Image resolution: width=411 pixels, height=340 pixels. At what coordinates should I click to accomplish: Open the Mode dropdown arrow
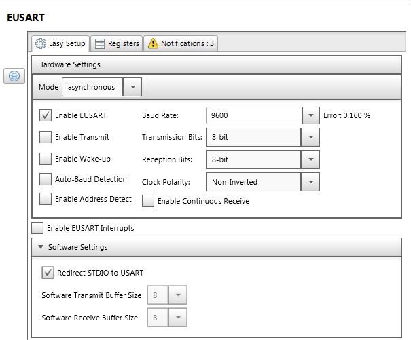click(133, 87)
